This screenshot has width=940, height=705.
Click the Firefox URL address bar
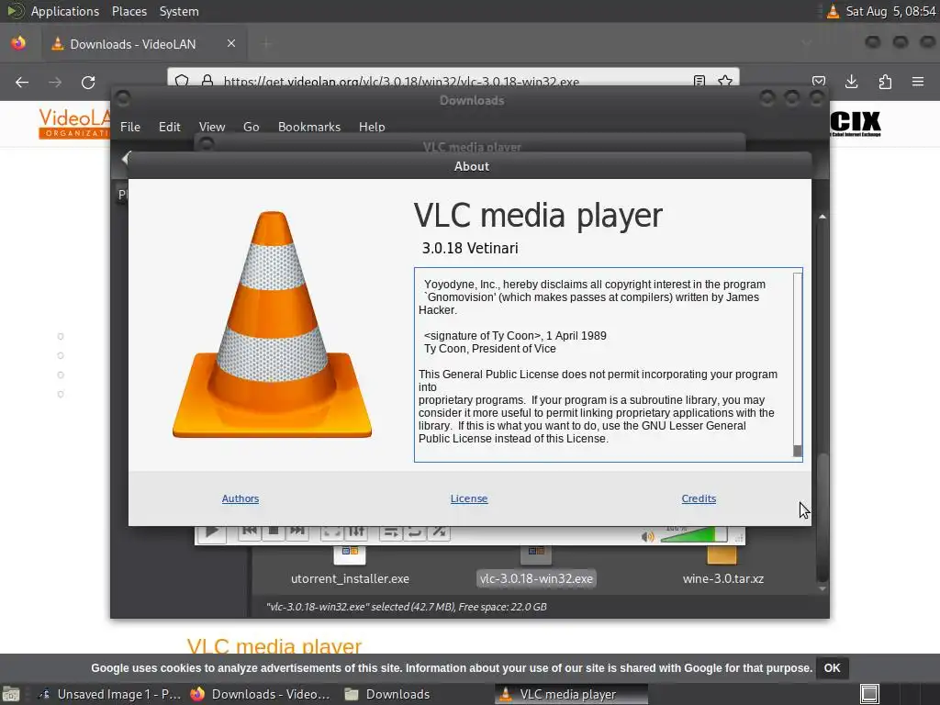click(453, 82)
